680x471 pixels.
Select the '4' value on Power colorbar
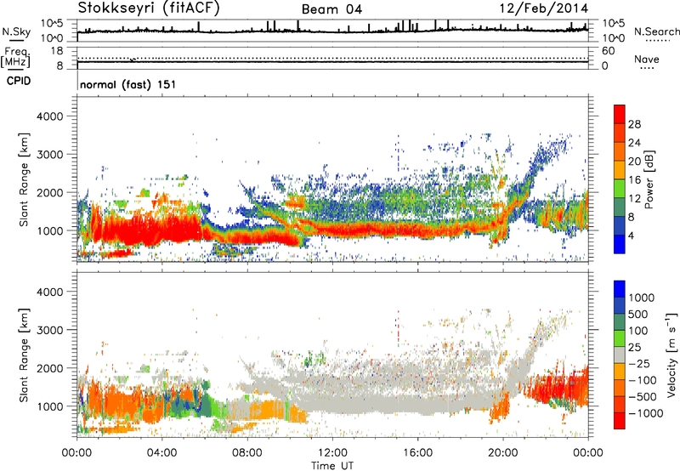632,235
